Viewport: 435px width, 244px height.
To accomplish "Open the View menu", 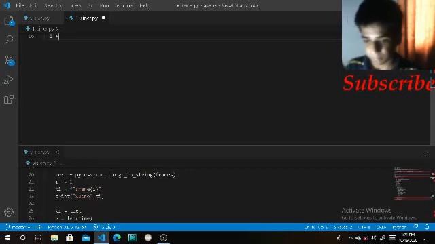I will coord(75,5).
